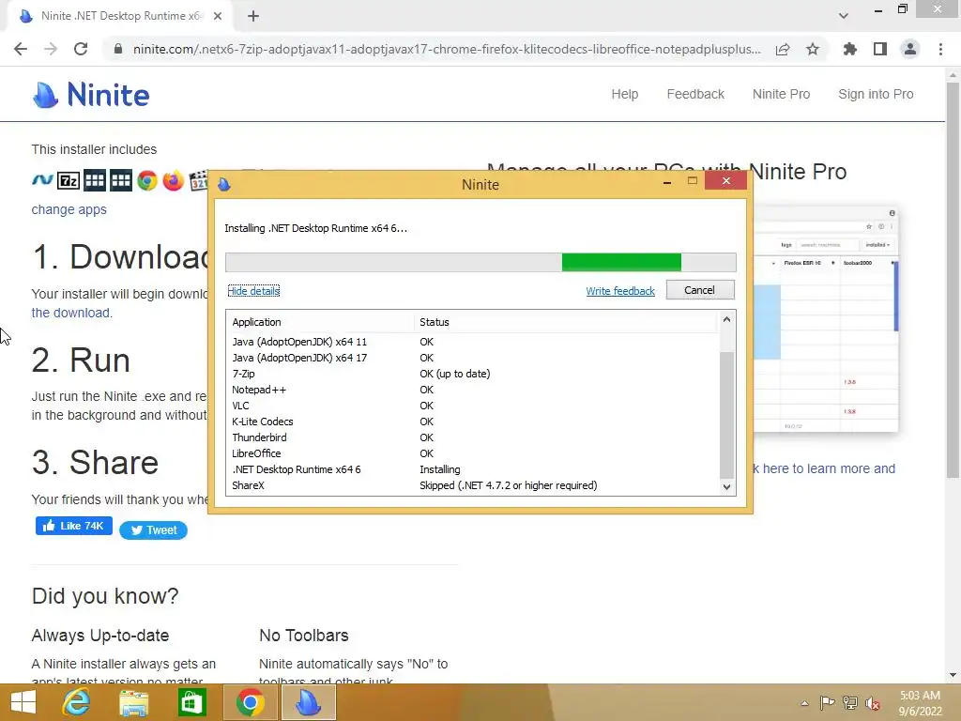Screen dimensions: 961x721
Task: Go to Ninite Pro in navigation
Action: tap(782, 94)
